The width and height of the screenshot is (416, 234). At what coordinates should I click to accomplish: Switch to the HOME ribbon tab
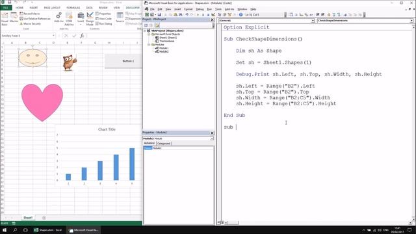point(19,8)
